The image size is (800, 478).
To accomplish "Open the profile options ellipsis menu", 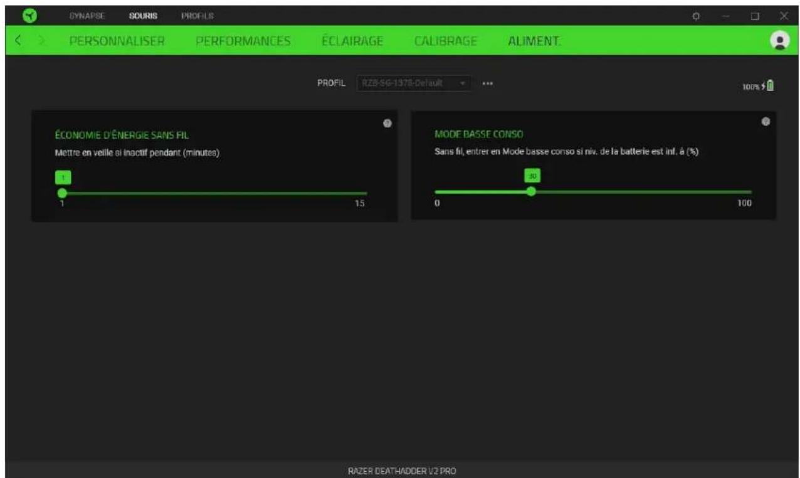I will click(487, 84).
